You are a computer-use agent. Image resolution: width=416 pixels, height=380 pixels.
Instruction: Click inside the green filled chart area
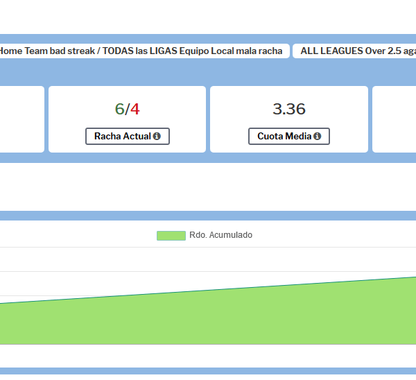tap(208, 319)
